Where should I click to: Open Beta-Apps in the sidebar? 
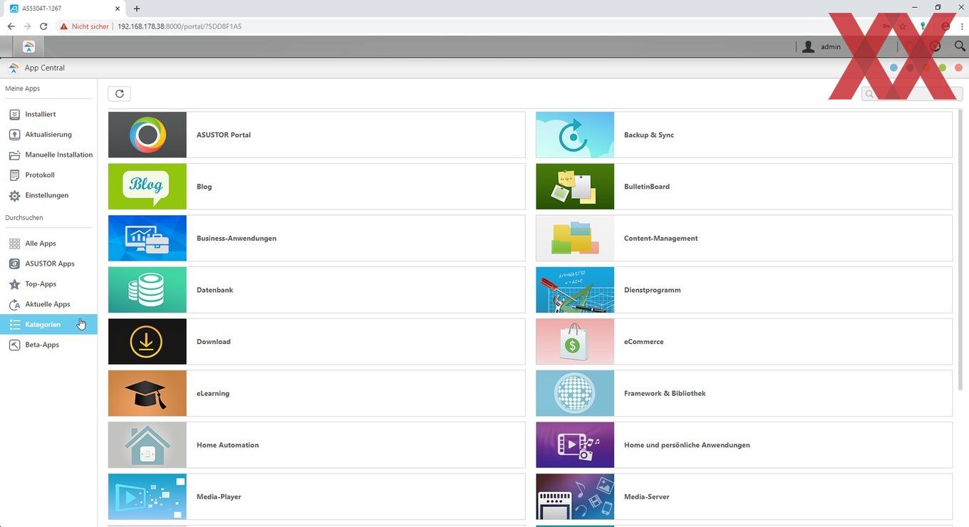[48, 345]
